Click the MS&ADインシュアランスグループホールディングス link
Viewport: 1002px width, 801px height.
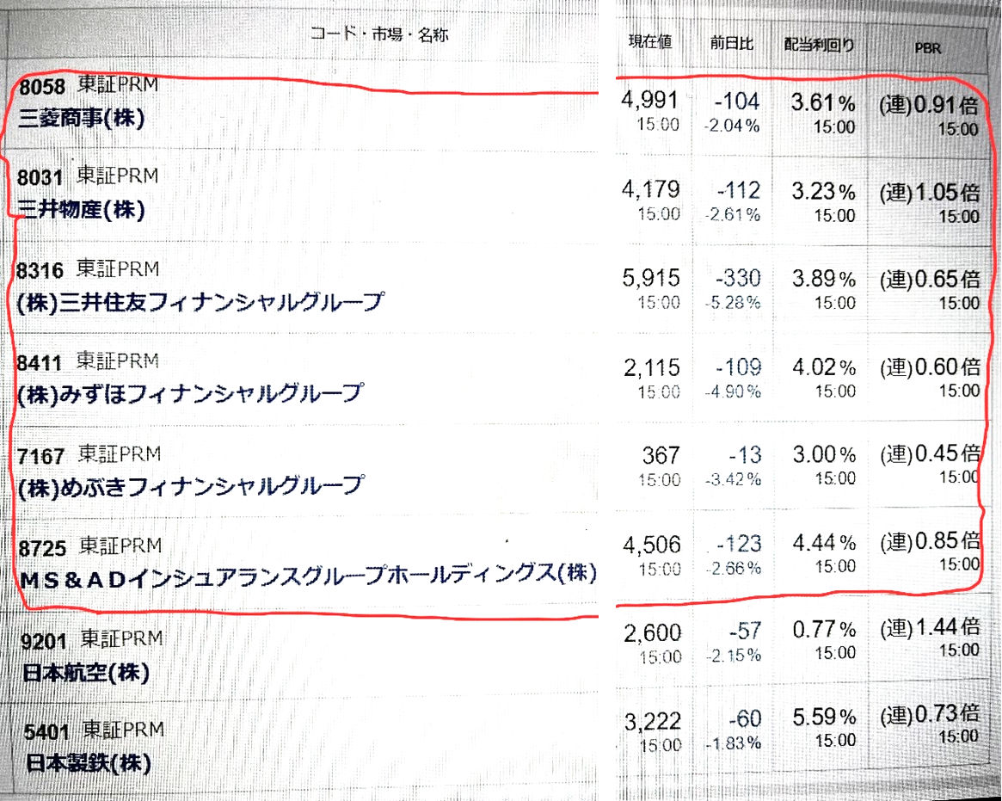tap(307, 575)
